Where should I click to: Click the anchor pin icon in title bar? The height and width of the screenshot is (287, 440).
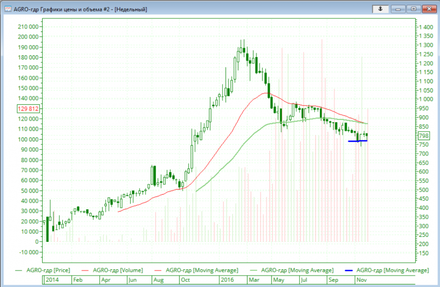[x=380, y=9]
